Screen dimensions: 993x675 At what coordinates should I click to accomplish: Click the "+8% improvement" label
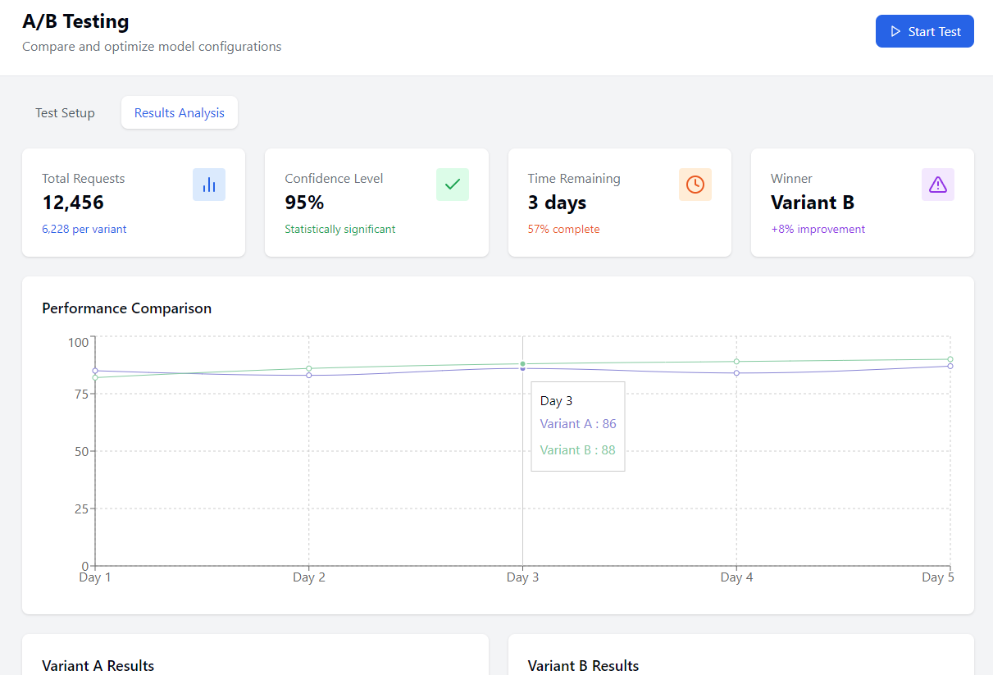[818, 230]
